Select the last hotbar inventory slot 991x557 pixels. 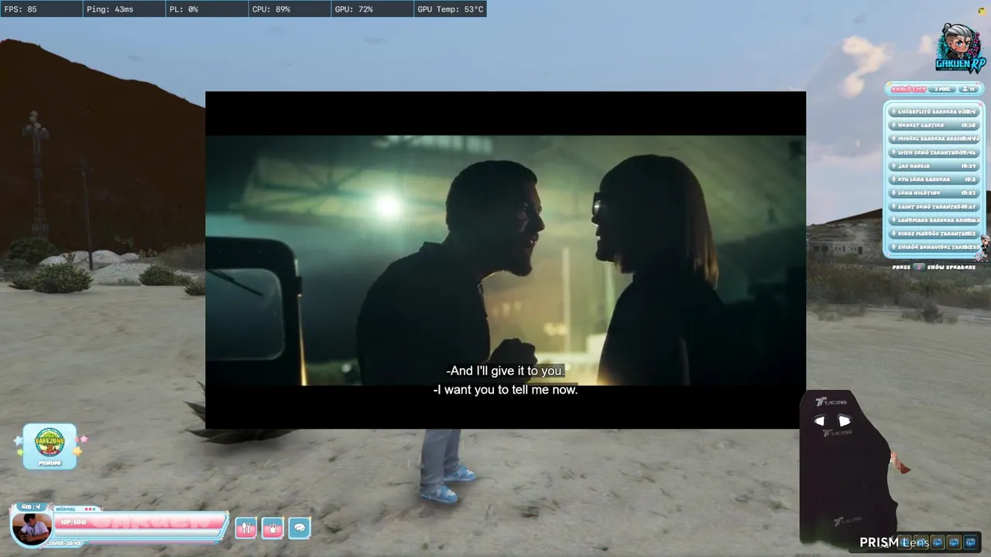coord(971,542)
